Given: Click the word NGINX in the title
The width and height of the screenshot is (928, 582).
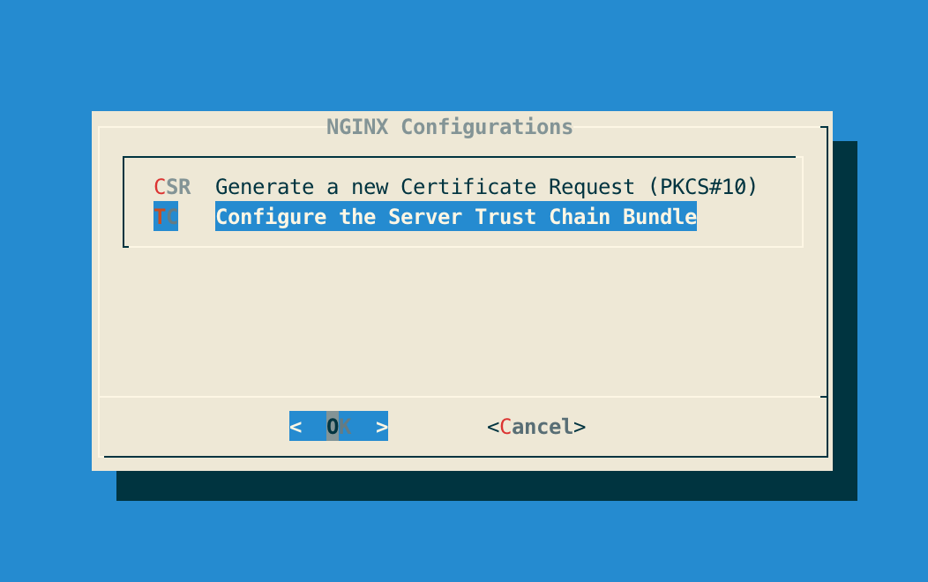Looking at the screenshot, I should coord(356,127).
